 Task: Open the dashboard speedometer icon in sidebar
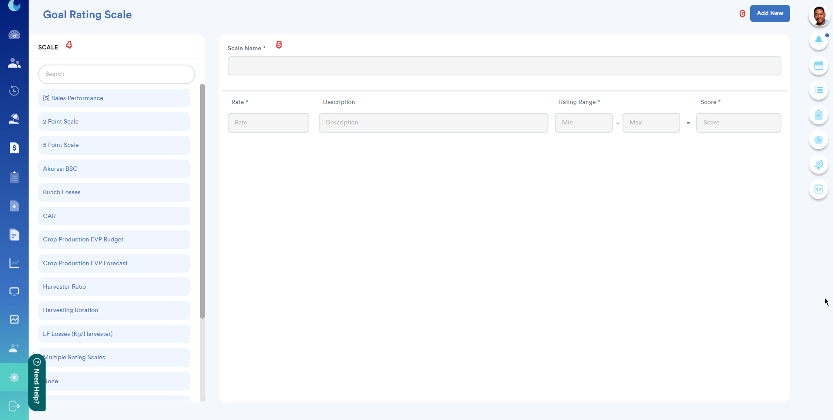coord(14,35)
